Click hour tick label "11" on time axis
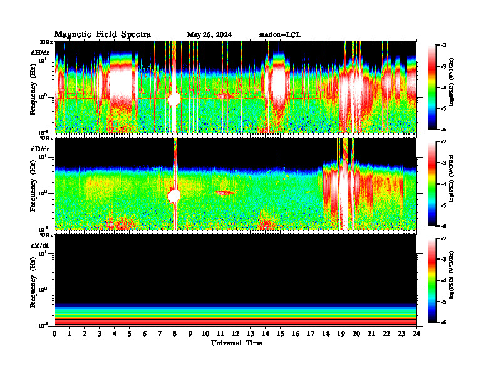Screen dimensions: 496x383 (220, 334)
